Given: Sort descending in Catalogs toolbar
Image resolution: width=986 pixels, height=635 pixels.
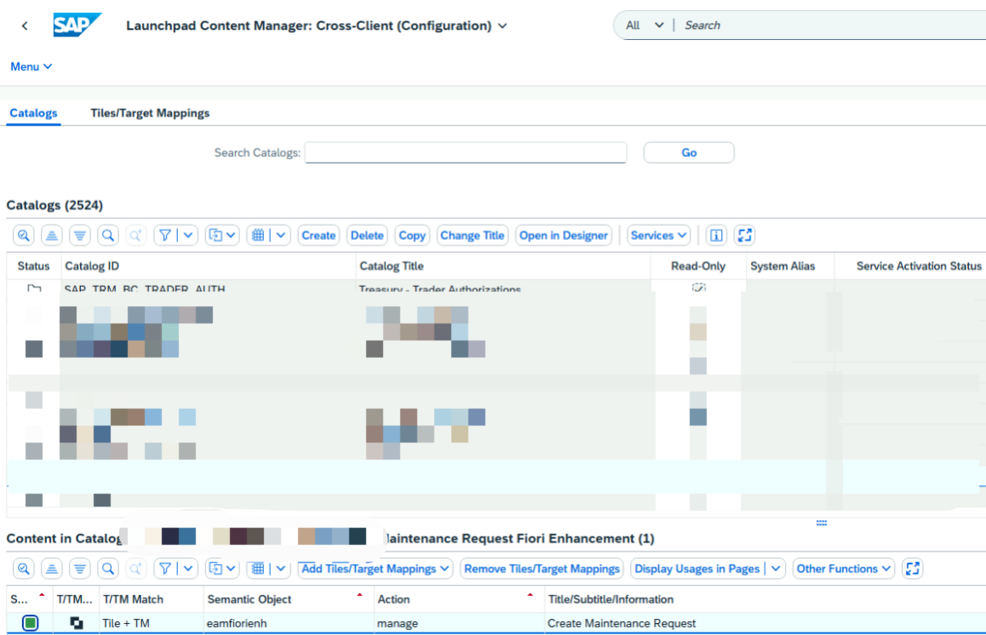Looking at the screenshot, I should [x=80, y=235].
